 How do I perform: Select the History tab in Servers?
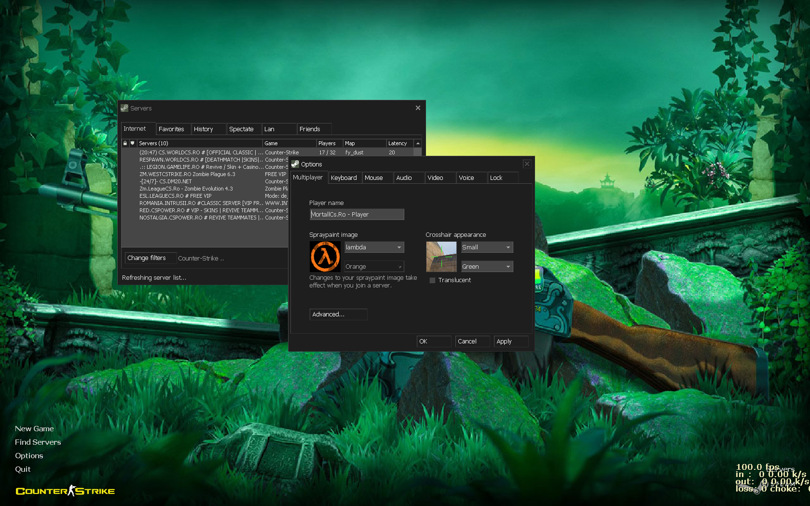[208, 129]
